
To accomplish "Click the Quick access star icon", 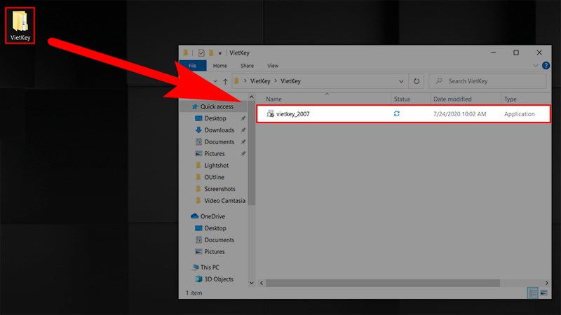I will (x=195, y=106).
